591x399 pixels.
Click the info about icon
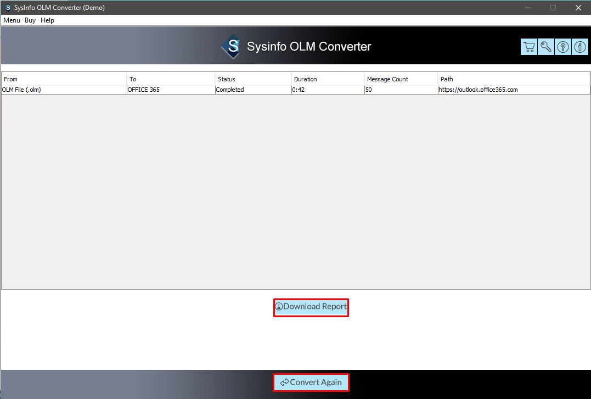pos(579,47)
